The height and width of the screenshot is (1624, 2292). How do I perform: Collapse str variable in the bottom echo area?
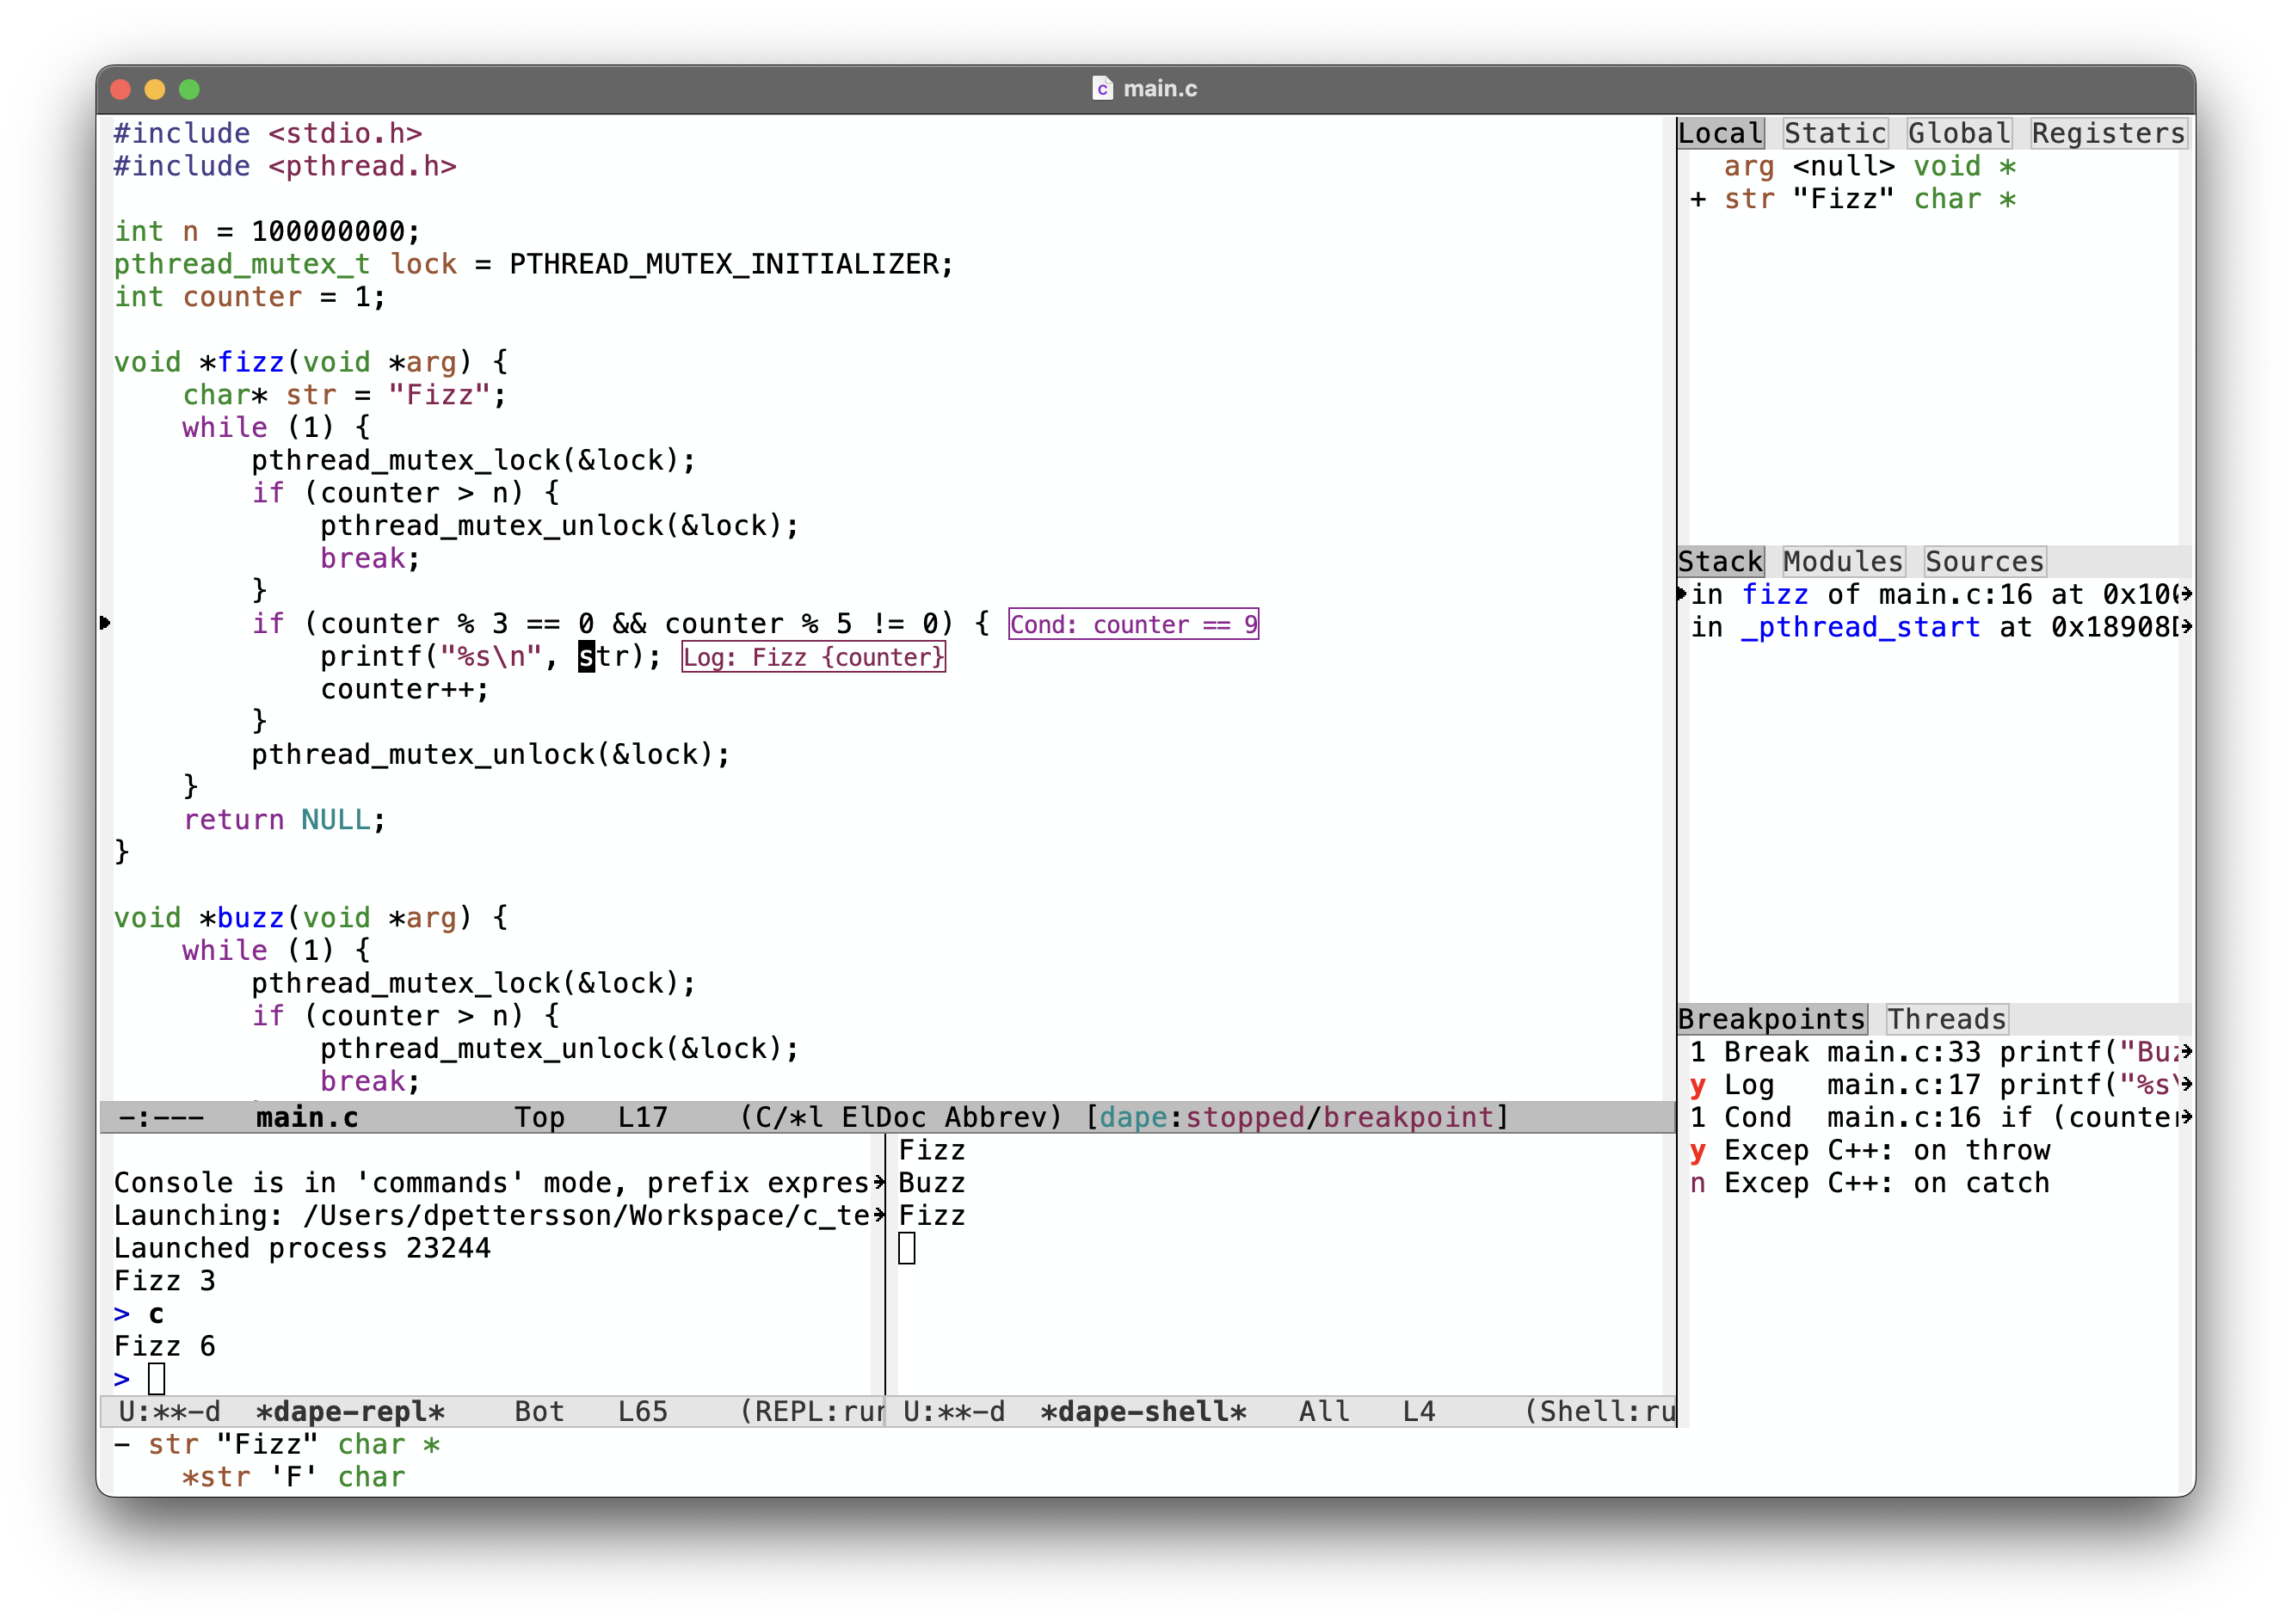(x=122, y=1444)
